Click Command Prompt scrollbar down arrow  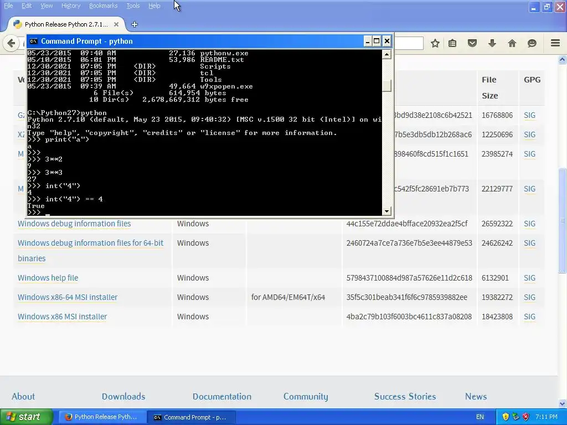click(x=386, y=211)
